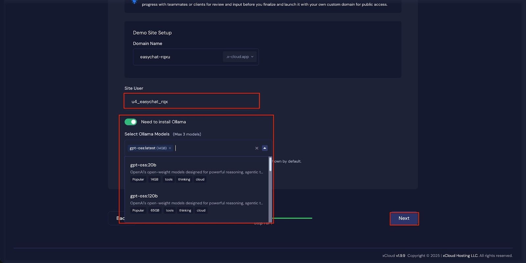This screenshot has height=263, width=526.
Task: Click the green step progress bar
Action: (x=293, y=218)
